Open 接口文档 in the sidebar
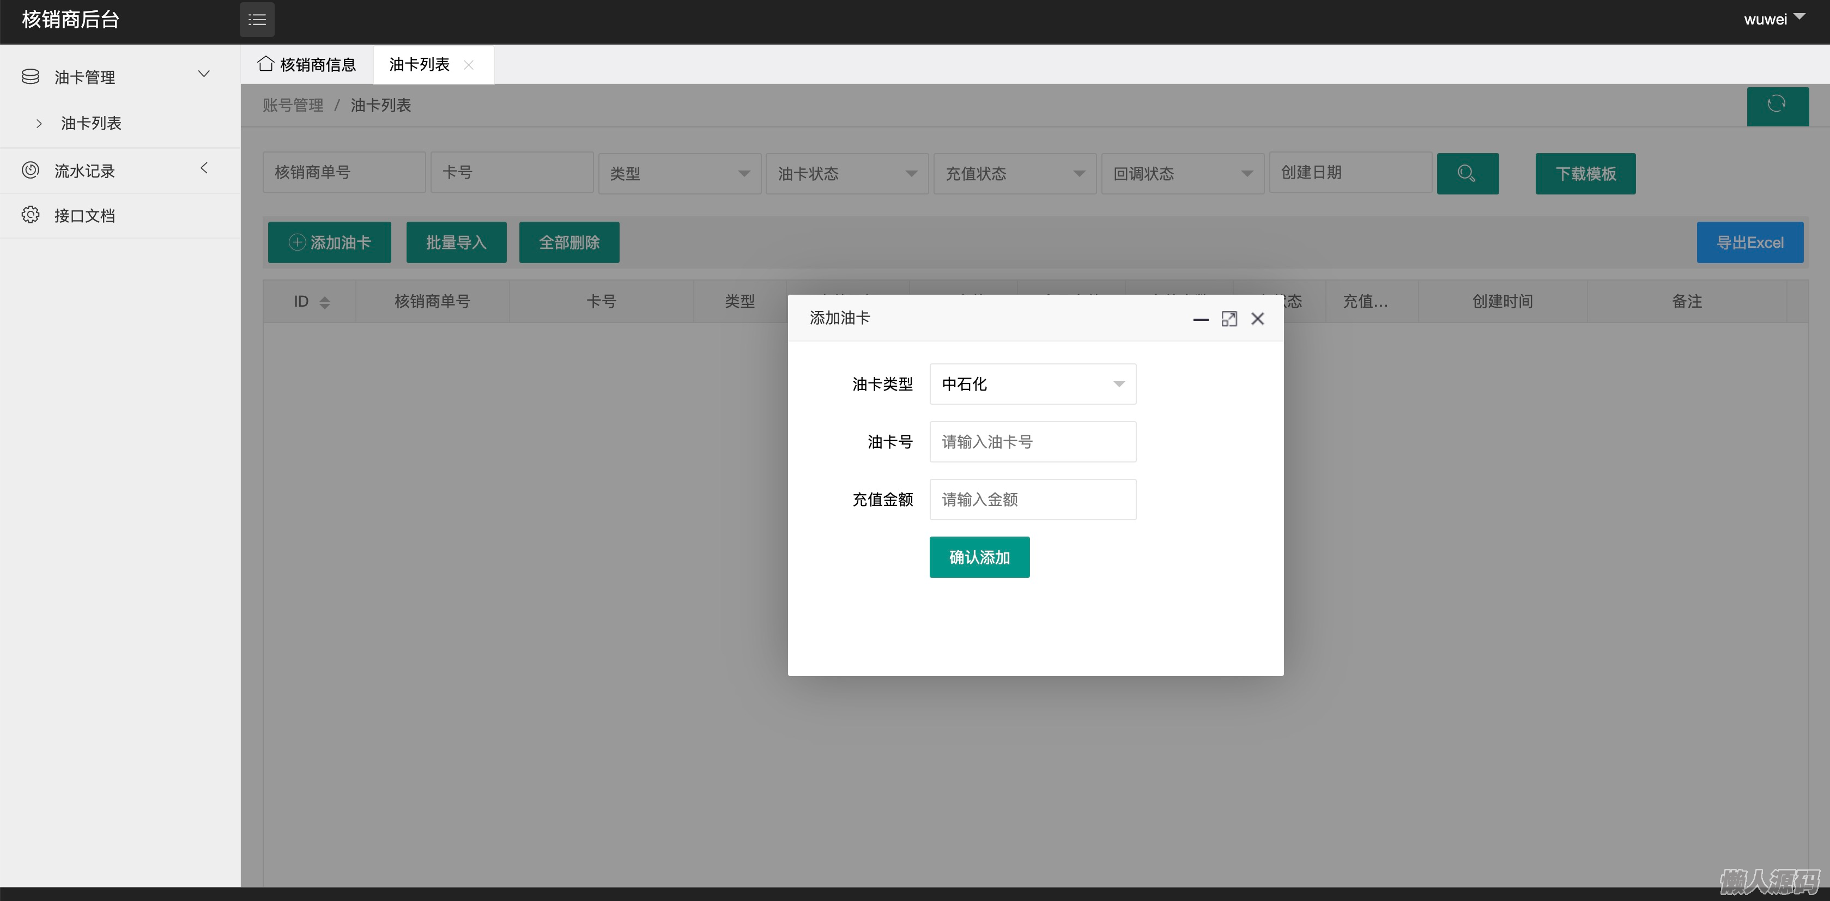1830x901 pixels. (x=84, y=216)
